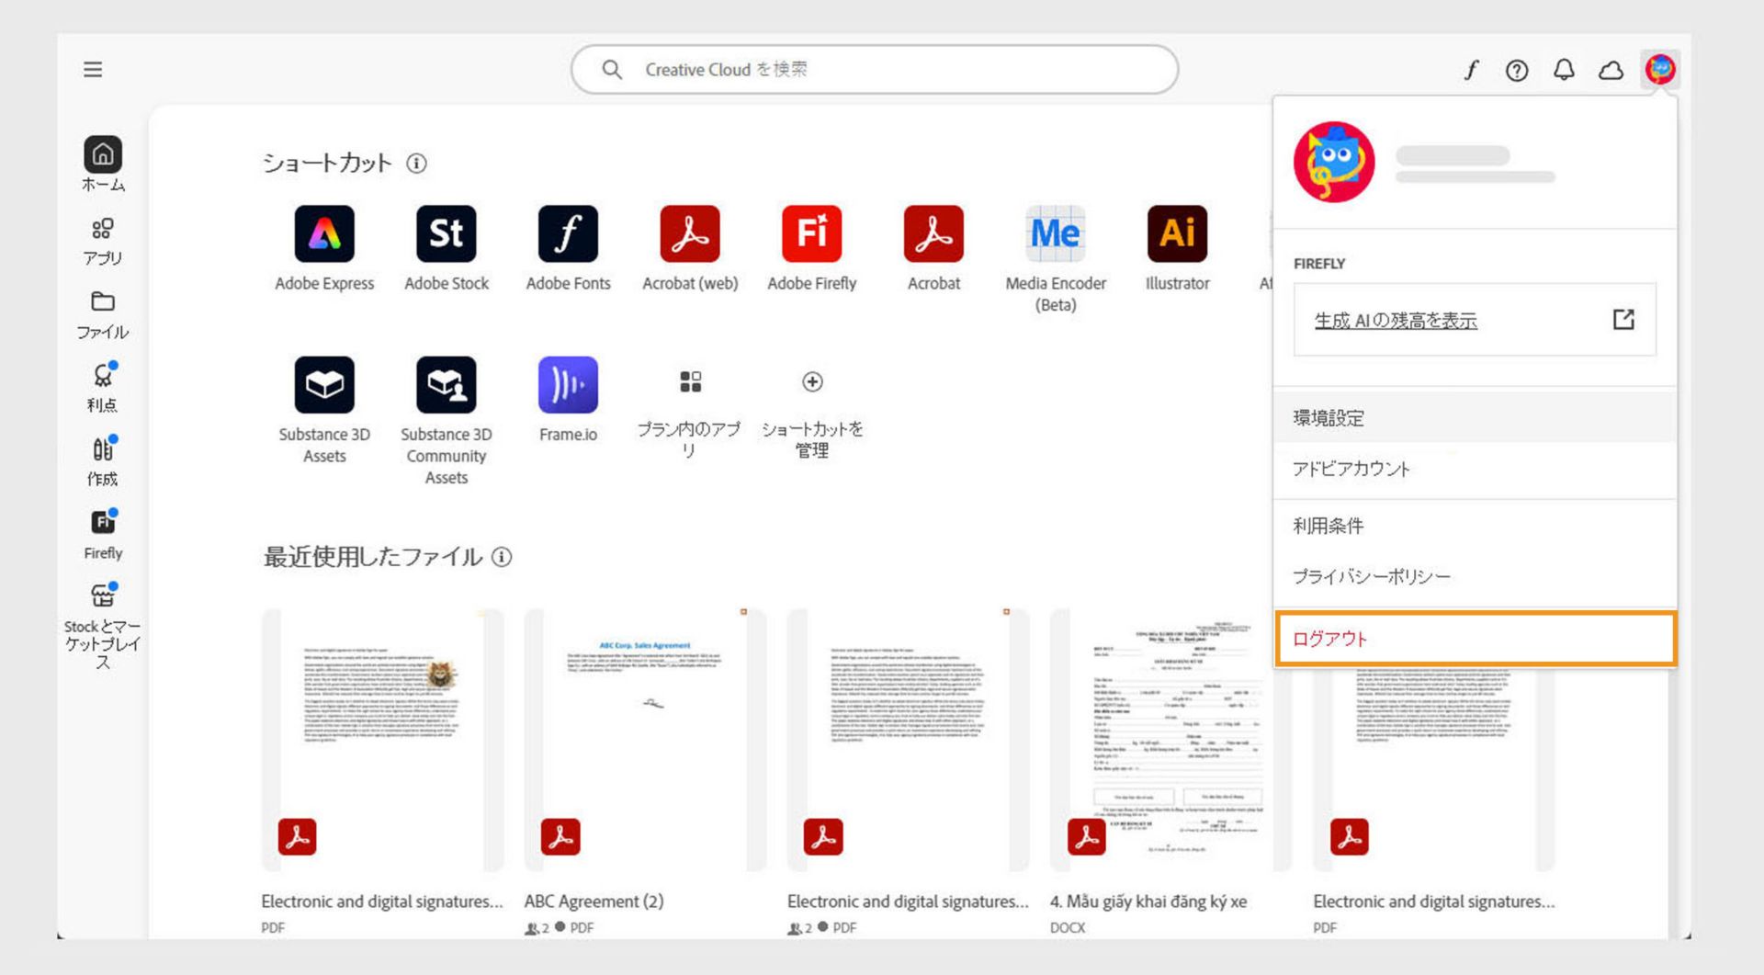Open privacy policy (プライバシーポリシー)
Viewport: 1764px width, 975px height.
1475,576
